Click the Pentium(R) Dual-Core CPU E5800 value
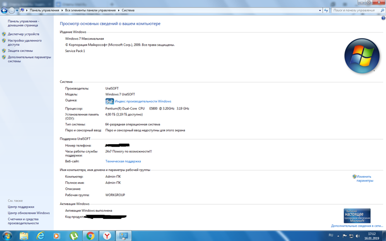This screenshot has width=386, height=241. pos(147,108)
